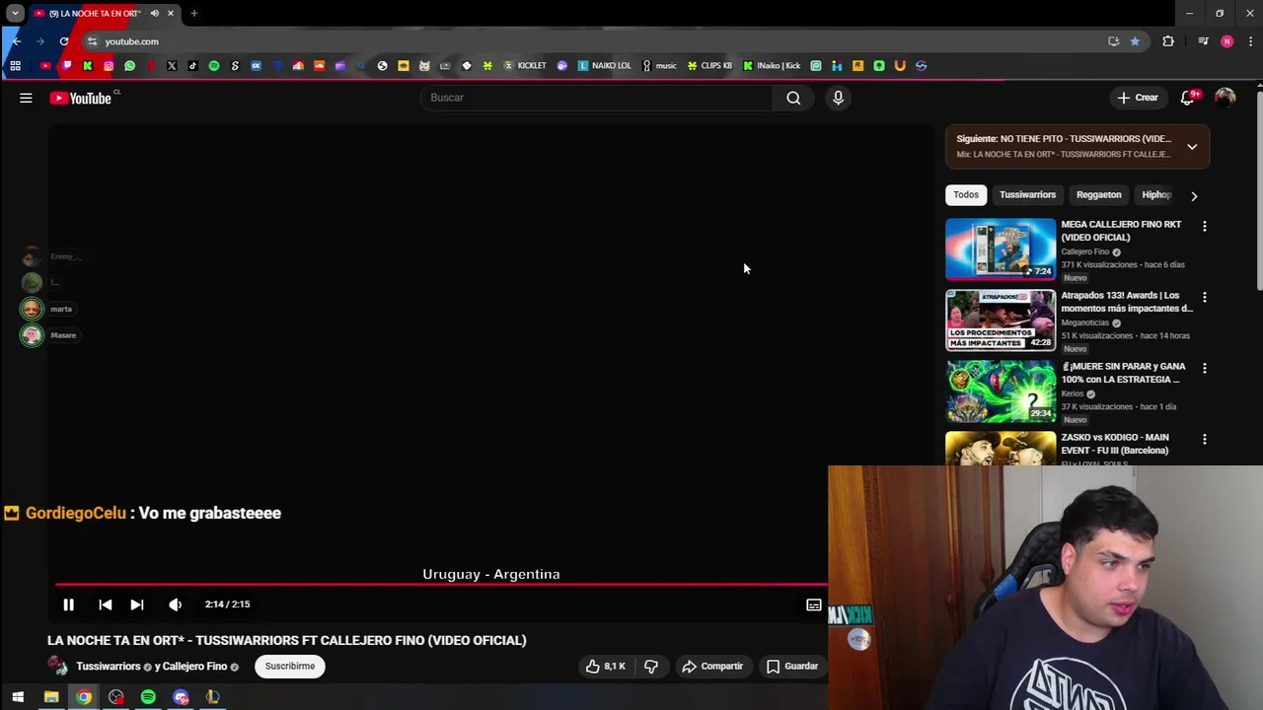This screenshot has width=1263, height=710.
Task: Open the Chrome apps grid shortcut
Action: 15,66
